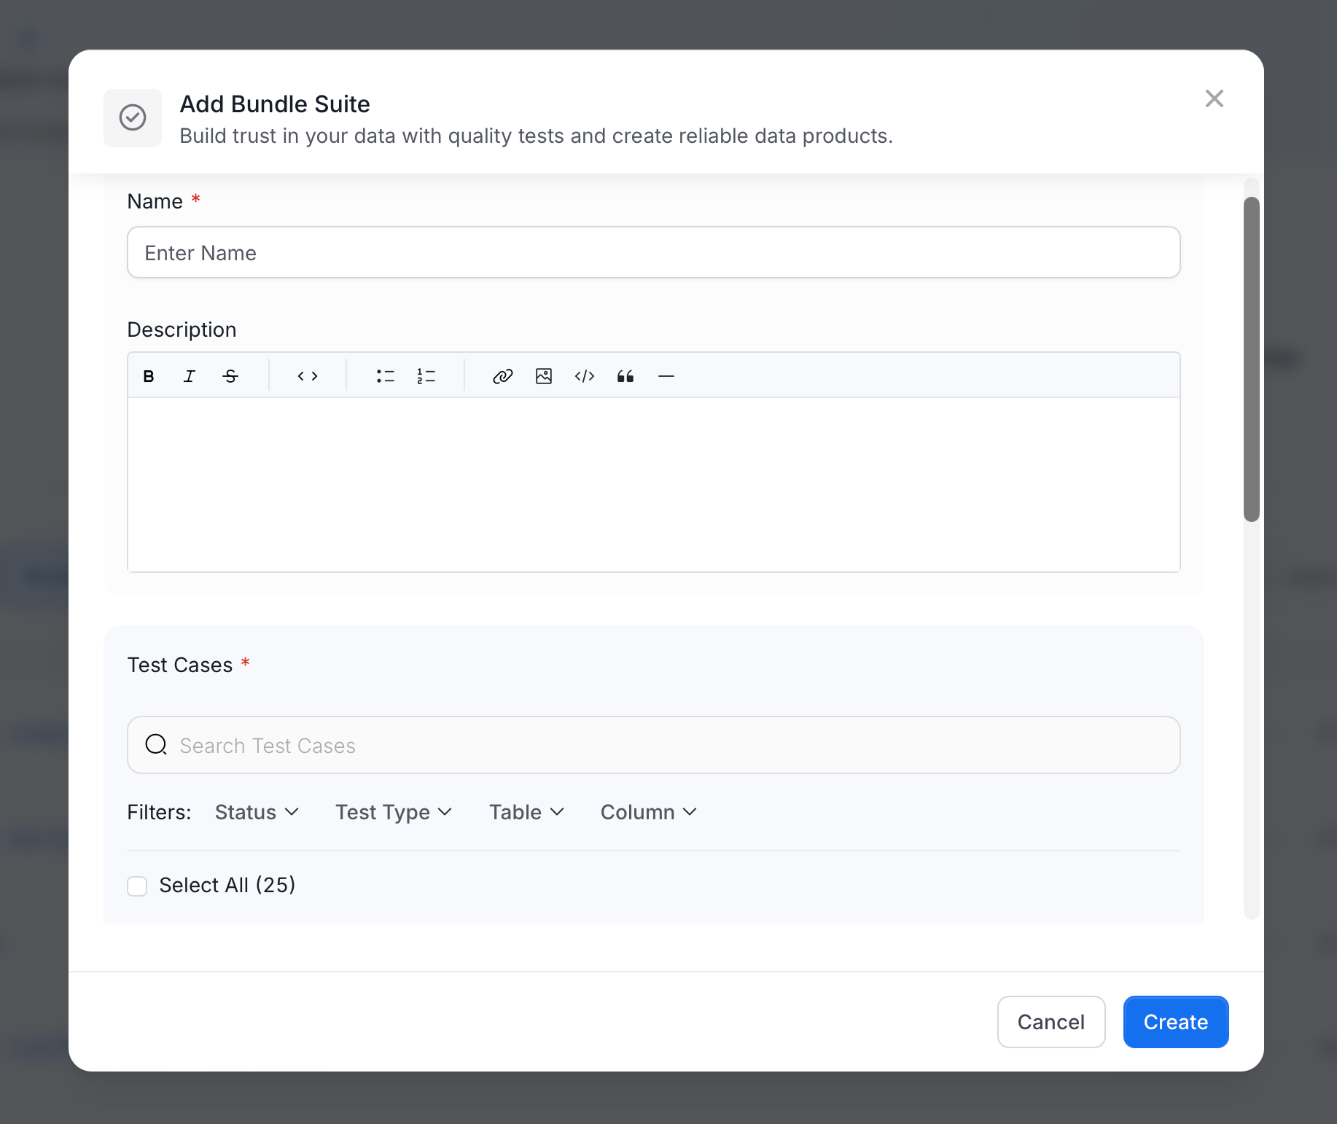The image size is (1337, 1124).
Task: Focus the Enter Name input field
Action: [654, 252]
